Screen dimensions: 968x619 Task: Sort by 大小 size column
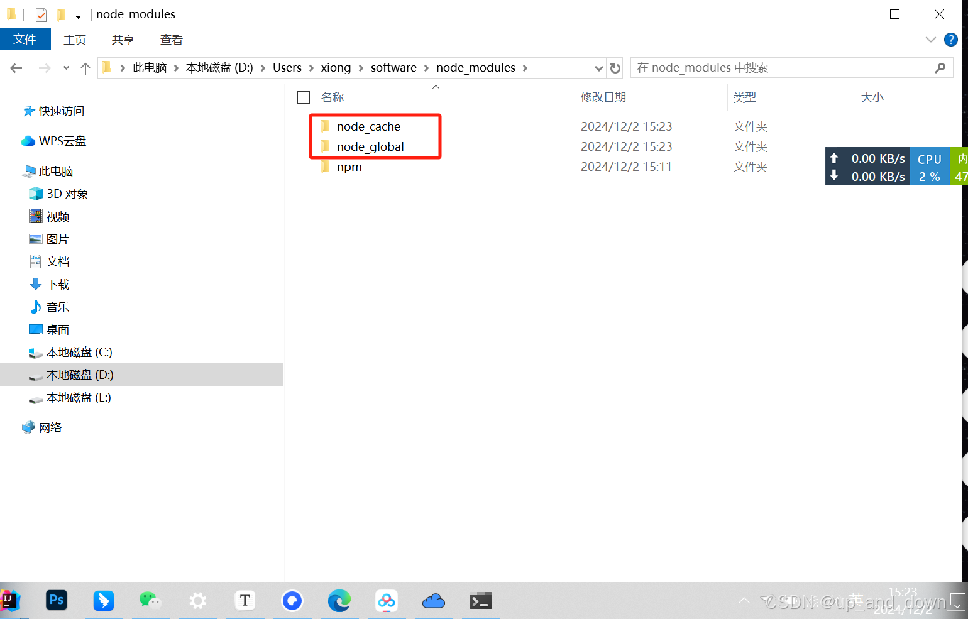coord(872,97)
